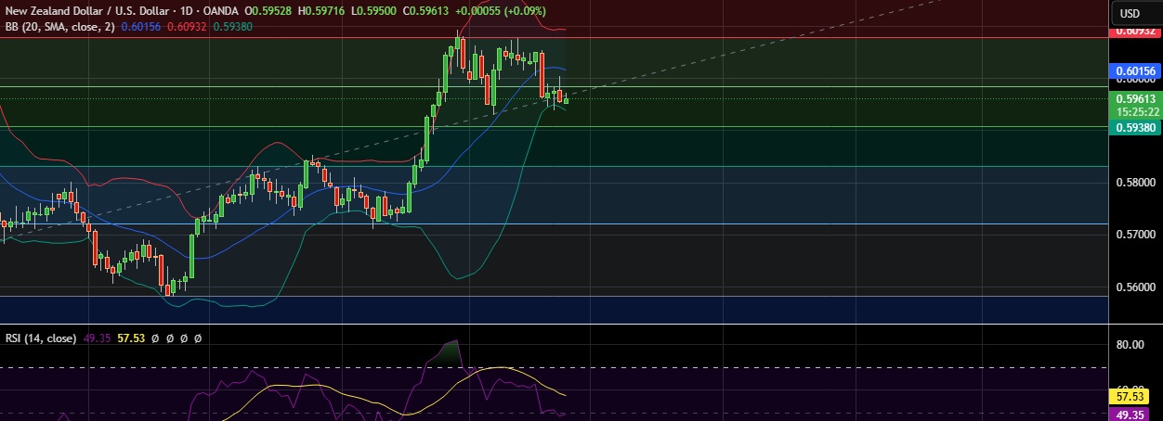Click the close price C0.59613 value

point(425,10)
